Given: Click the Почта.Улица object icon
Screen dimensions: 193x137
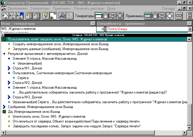Looking at the screenshot, I should point(105,29).
